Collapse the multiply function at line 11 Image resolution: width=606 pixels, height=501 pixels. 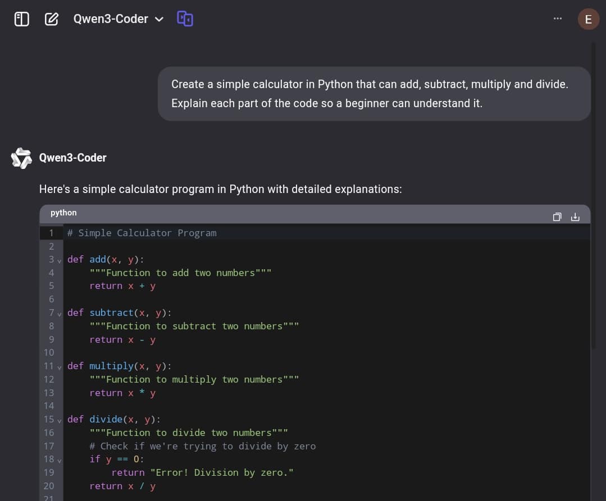60,367
